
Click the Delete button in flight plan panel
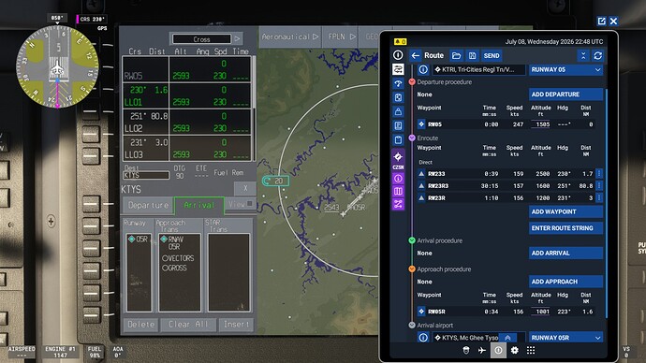pyautogui.click(x=140, y=325)
